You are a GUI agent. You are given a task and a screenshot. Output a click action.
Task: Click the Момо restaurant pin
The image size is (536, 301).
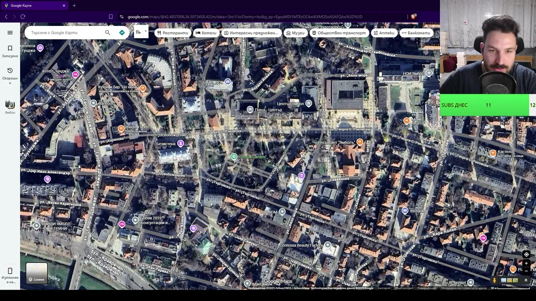coord(406,121)
